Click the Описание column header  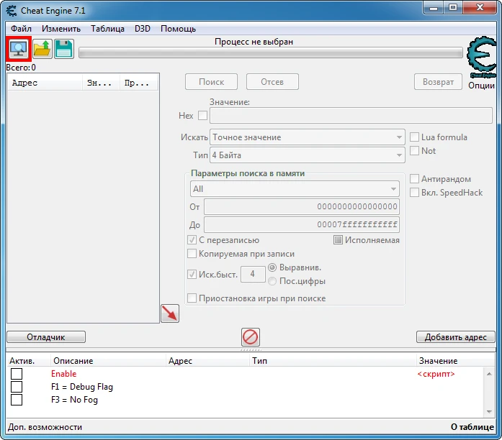coord(108,361)
